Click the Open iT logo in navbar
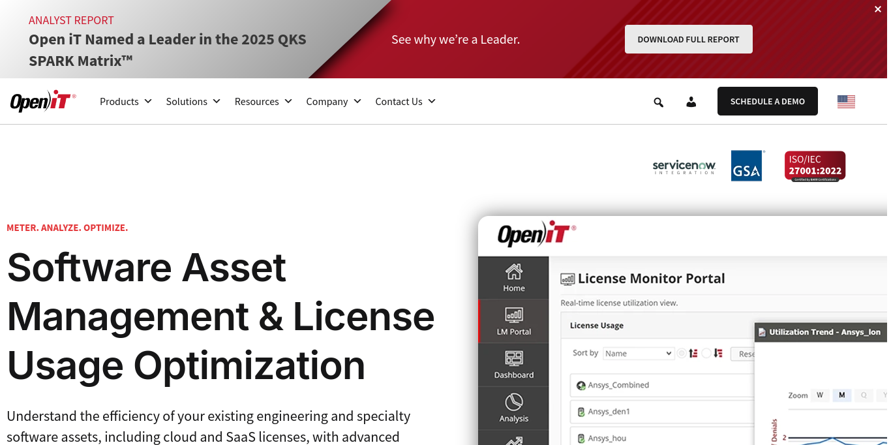Screen dimensions: 891x445 (43, 101)
